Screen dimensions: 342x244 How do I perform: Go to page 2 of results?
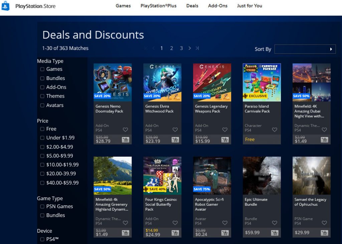click(171, 48)
